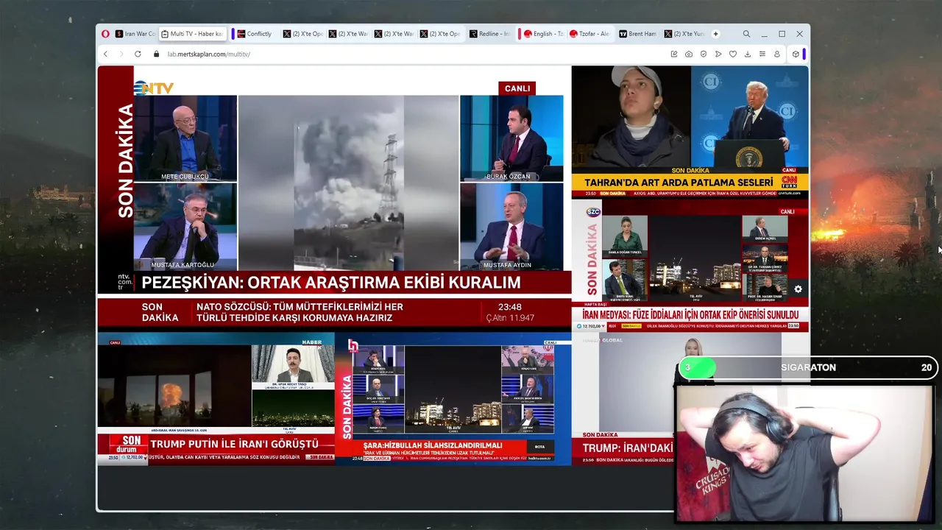Click the text "TRUMP PUTİN İLE İRAN'I GÖRÜŞTÜ"
Image resolution: width=942 pixels, height=530 pixels.
click(234, 444)
